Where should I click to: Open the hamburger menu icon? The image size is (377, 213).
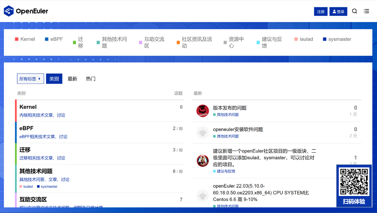366,11
